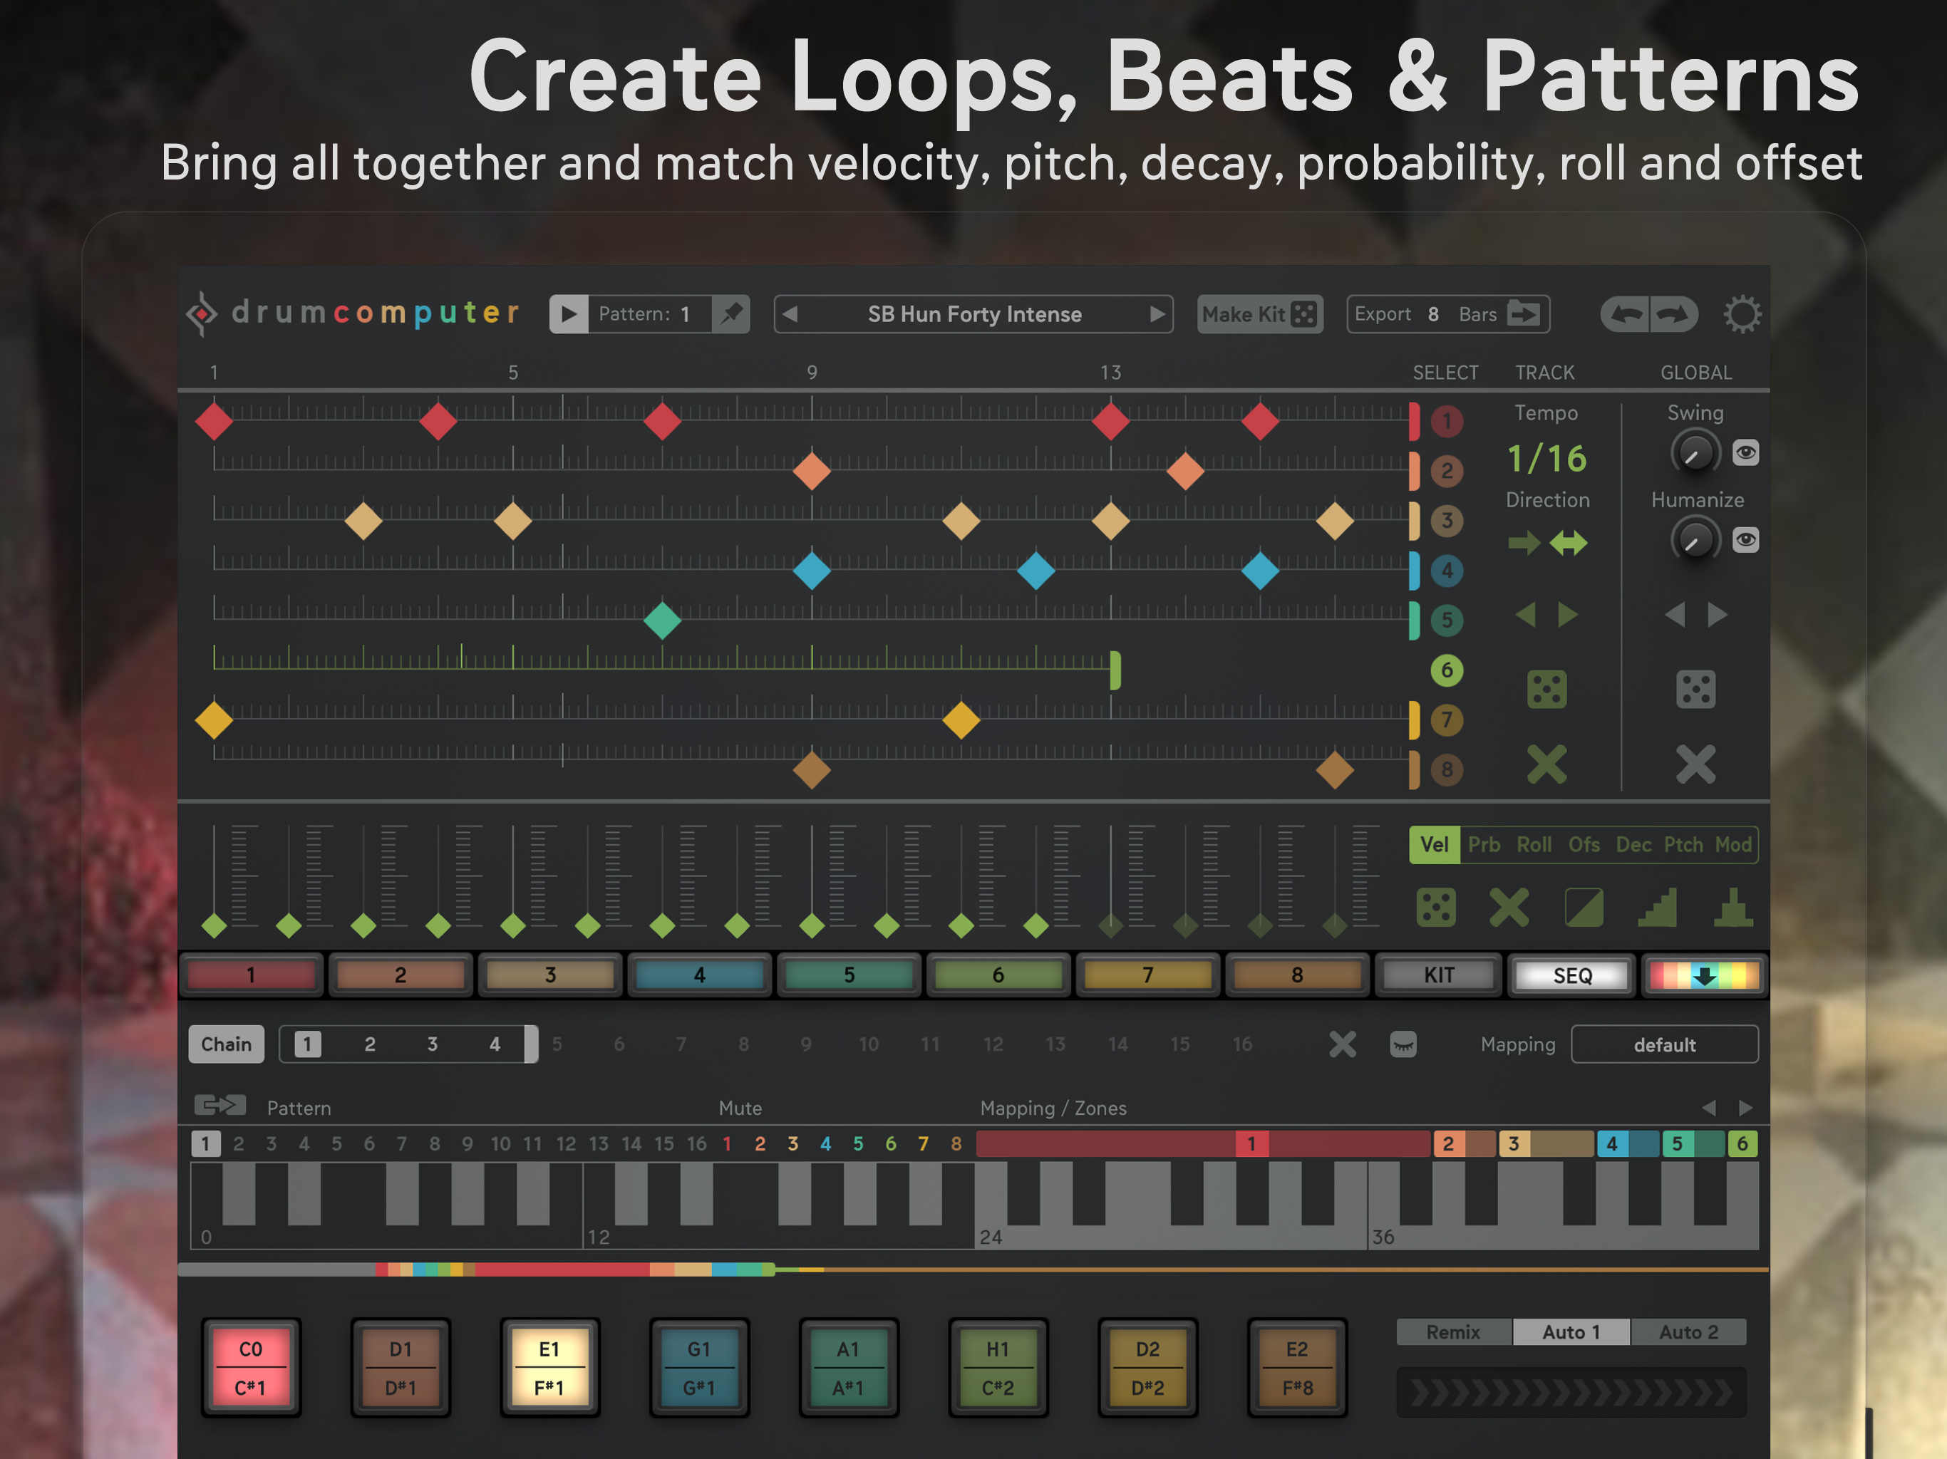Randomize track with the green dice icon
The image size is (1947, 1459).
(x=1546, y=689)
